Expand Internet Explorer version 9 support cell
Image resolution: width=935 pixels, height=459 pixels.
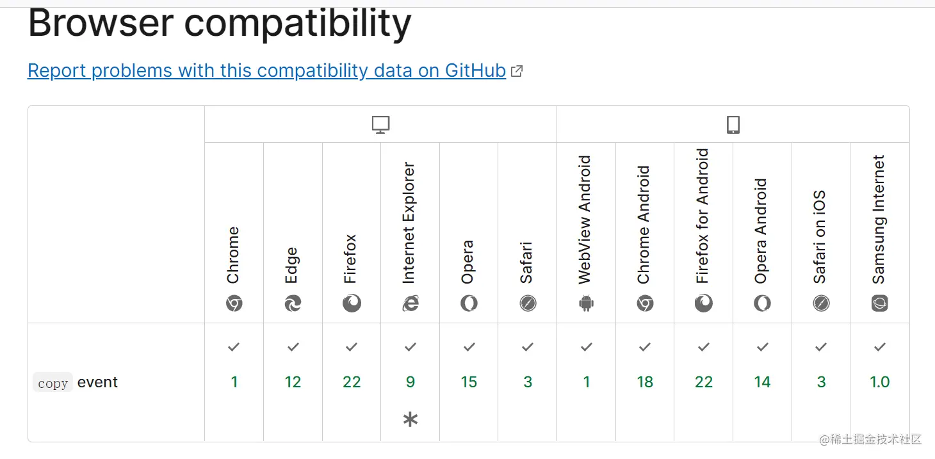pos(411,382)
